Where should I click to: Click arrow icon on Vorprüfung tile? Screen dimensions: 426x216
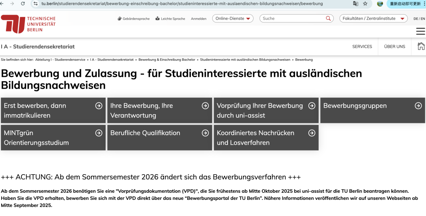[312, 106]
